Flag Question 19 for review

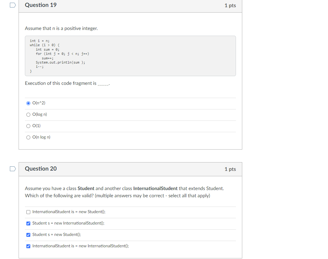[x=12, y=5]
